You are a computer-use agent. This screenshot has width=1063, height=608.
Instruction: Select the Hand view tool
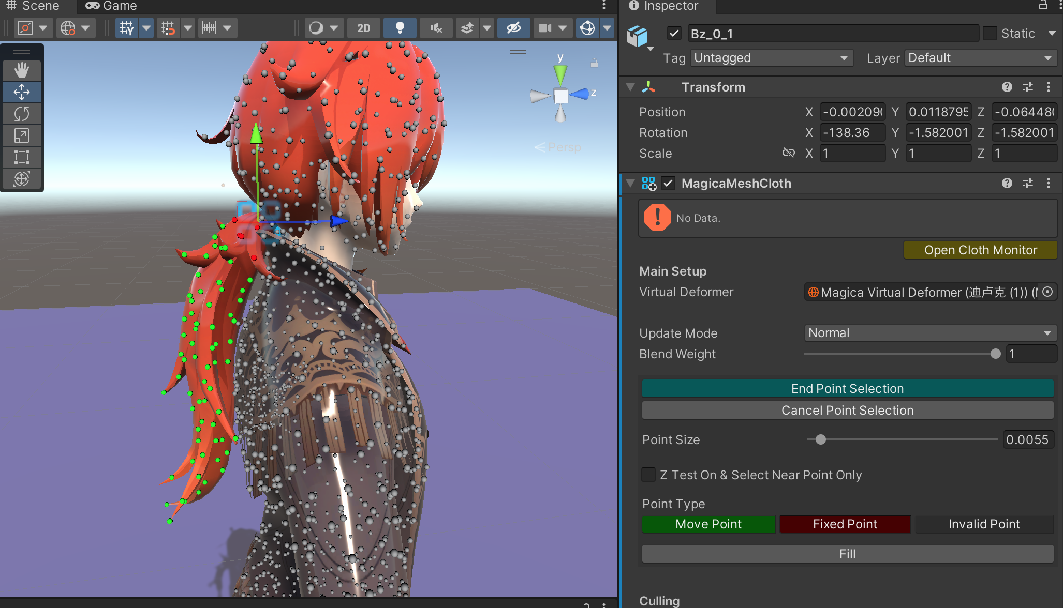click(x=22, y=70)
